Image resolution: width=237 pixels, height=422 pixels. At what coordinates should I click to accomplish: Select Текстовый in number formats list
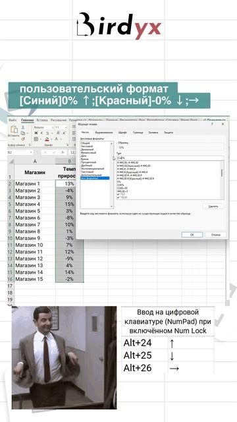(x=87, y=171)
